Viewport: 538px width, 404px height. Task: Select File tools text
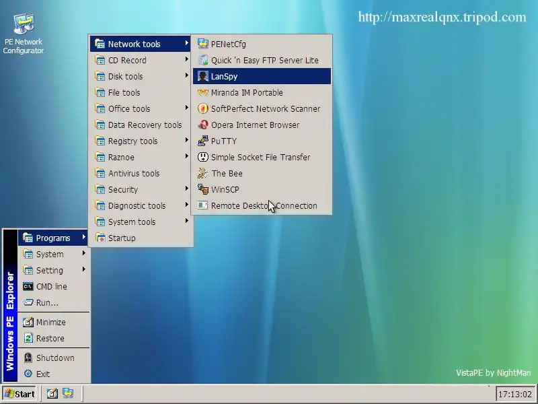point(124,92)
